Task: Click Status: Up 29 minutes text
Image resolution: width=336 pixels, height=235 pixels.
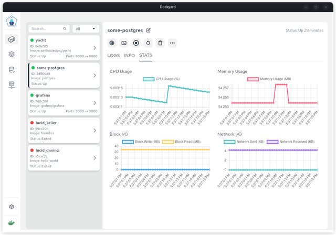Action: point(304,30)
